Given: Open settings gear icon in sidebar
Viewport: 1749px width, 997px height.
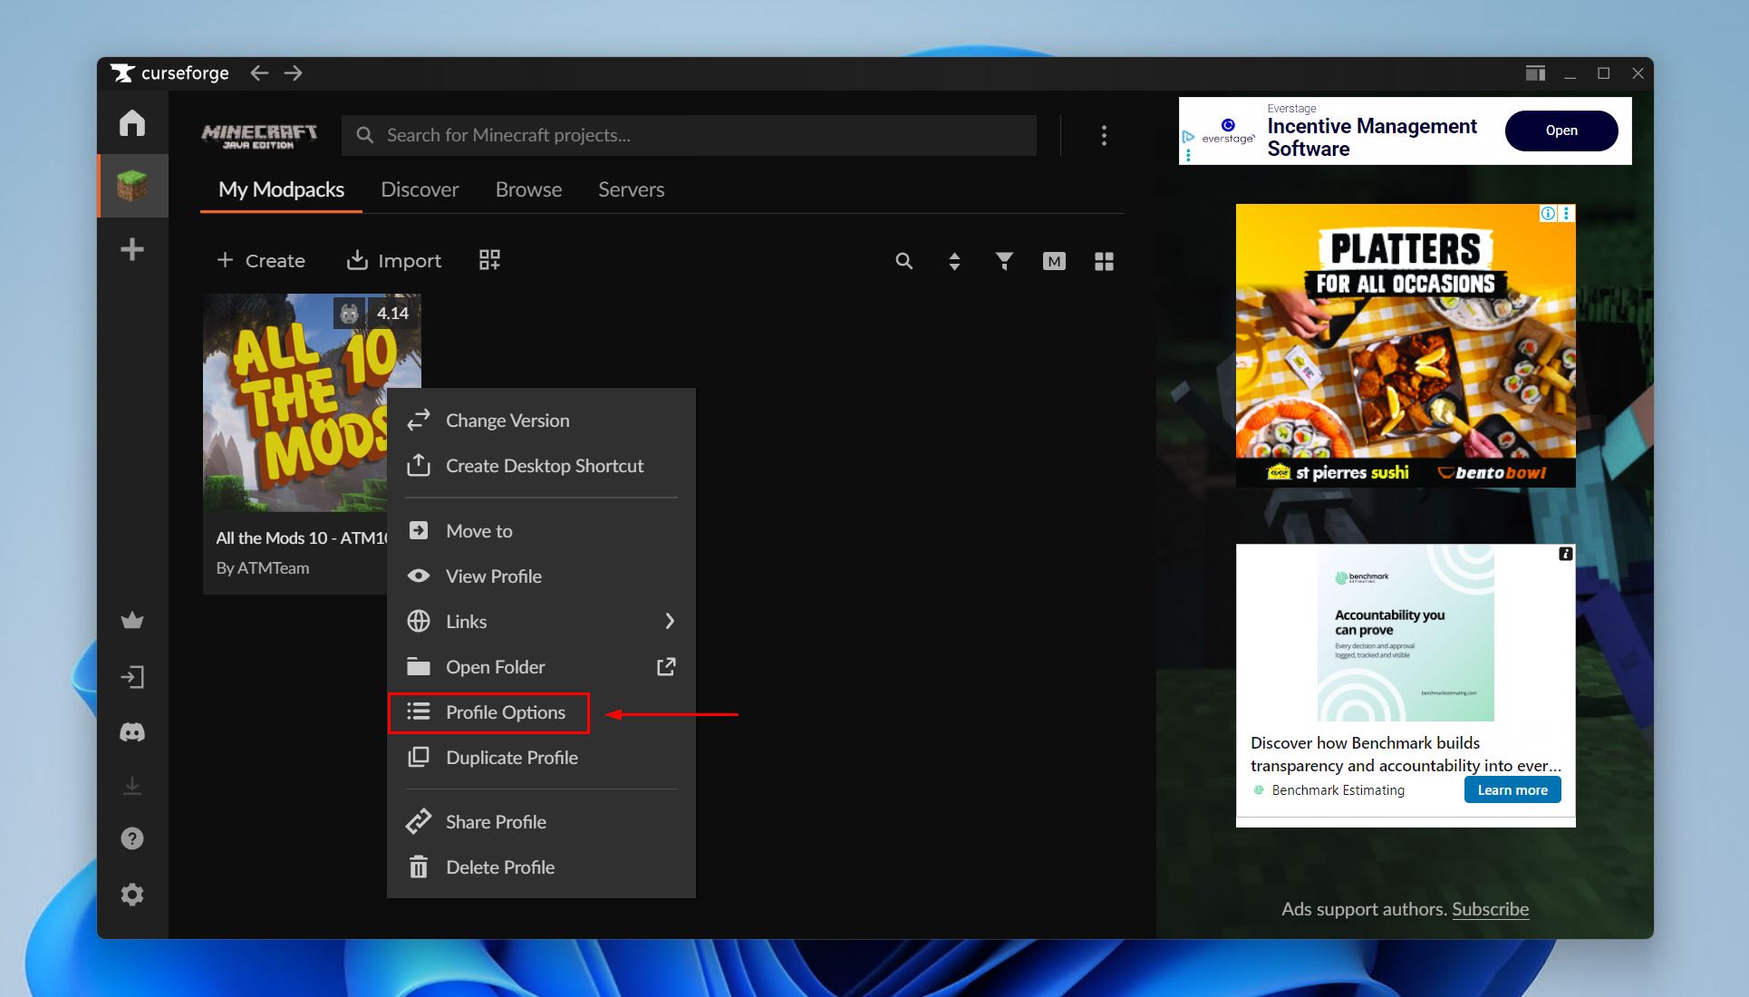Looking at the screenshot, I should pos(132,895).
